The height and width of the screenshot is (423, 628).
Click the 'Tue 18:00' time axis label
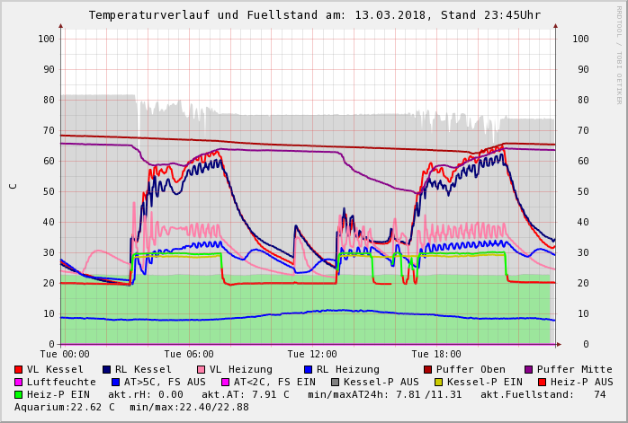tap(436, 355)
